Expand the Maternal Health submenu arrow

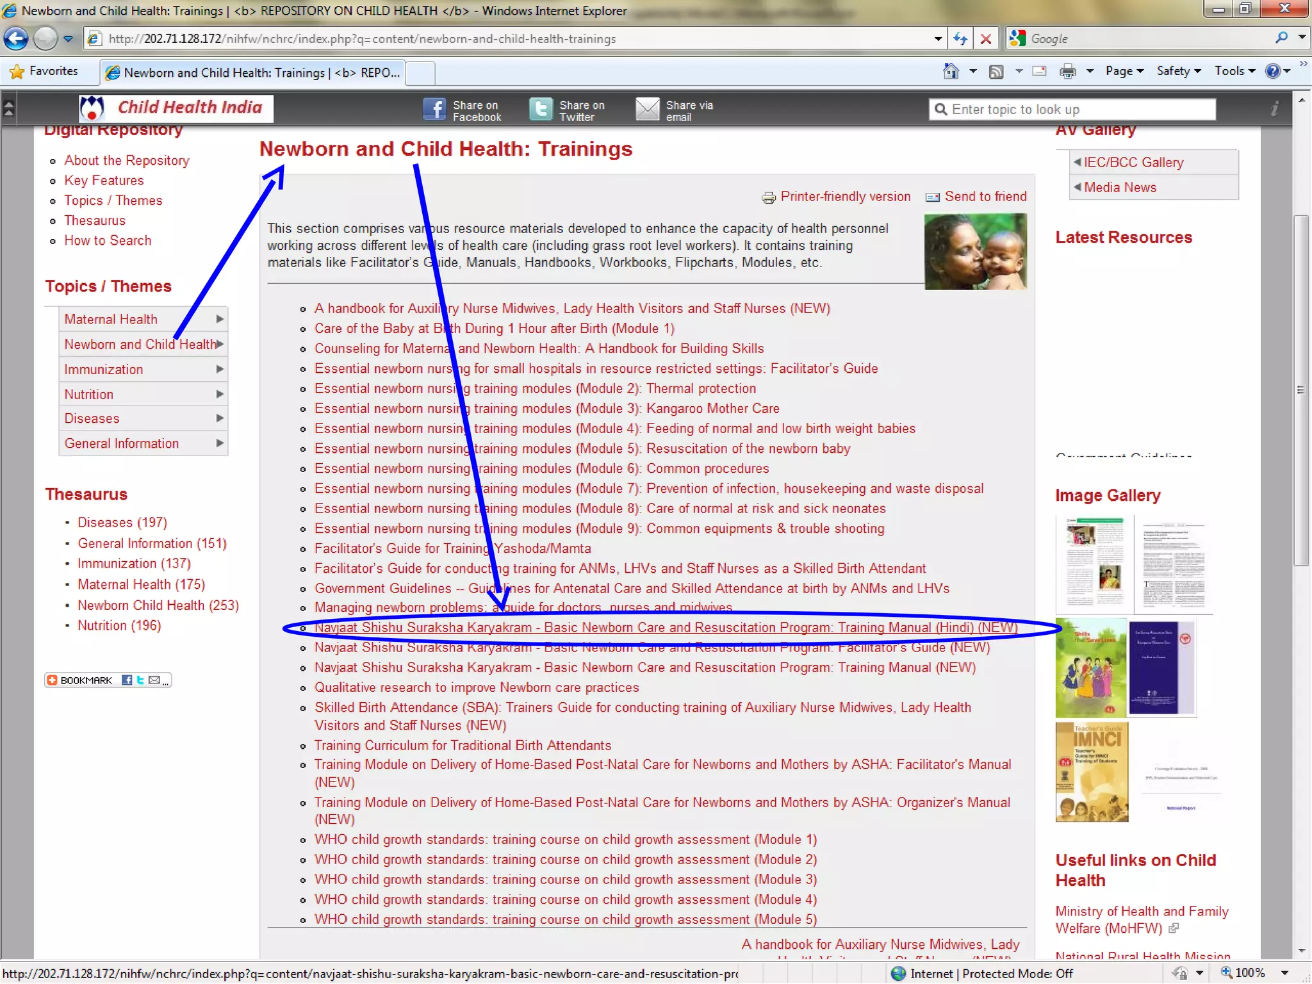(220, 319)
